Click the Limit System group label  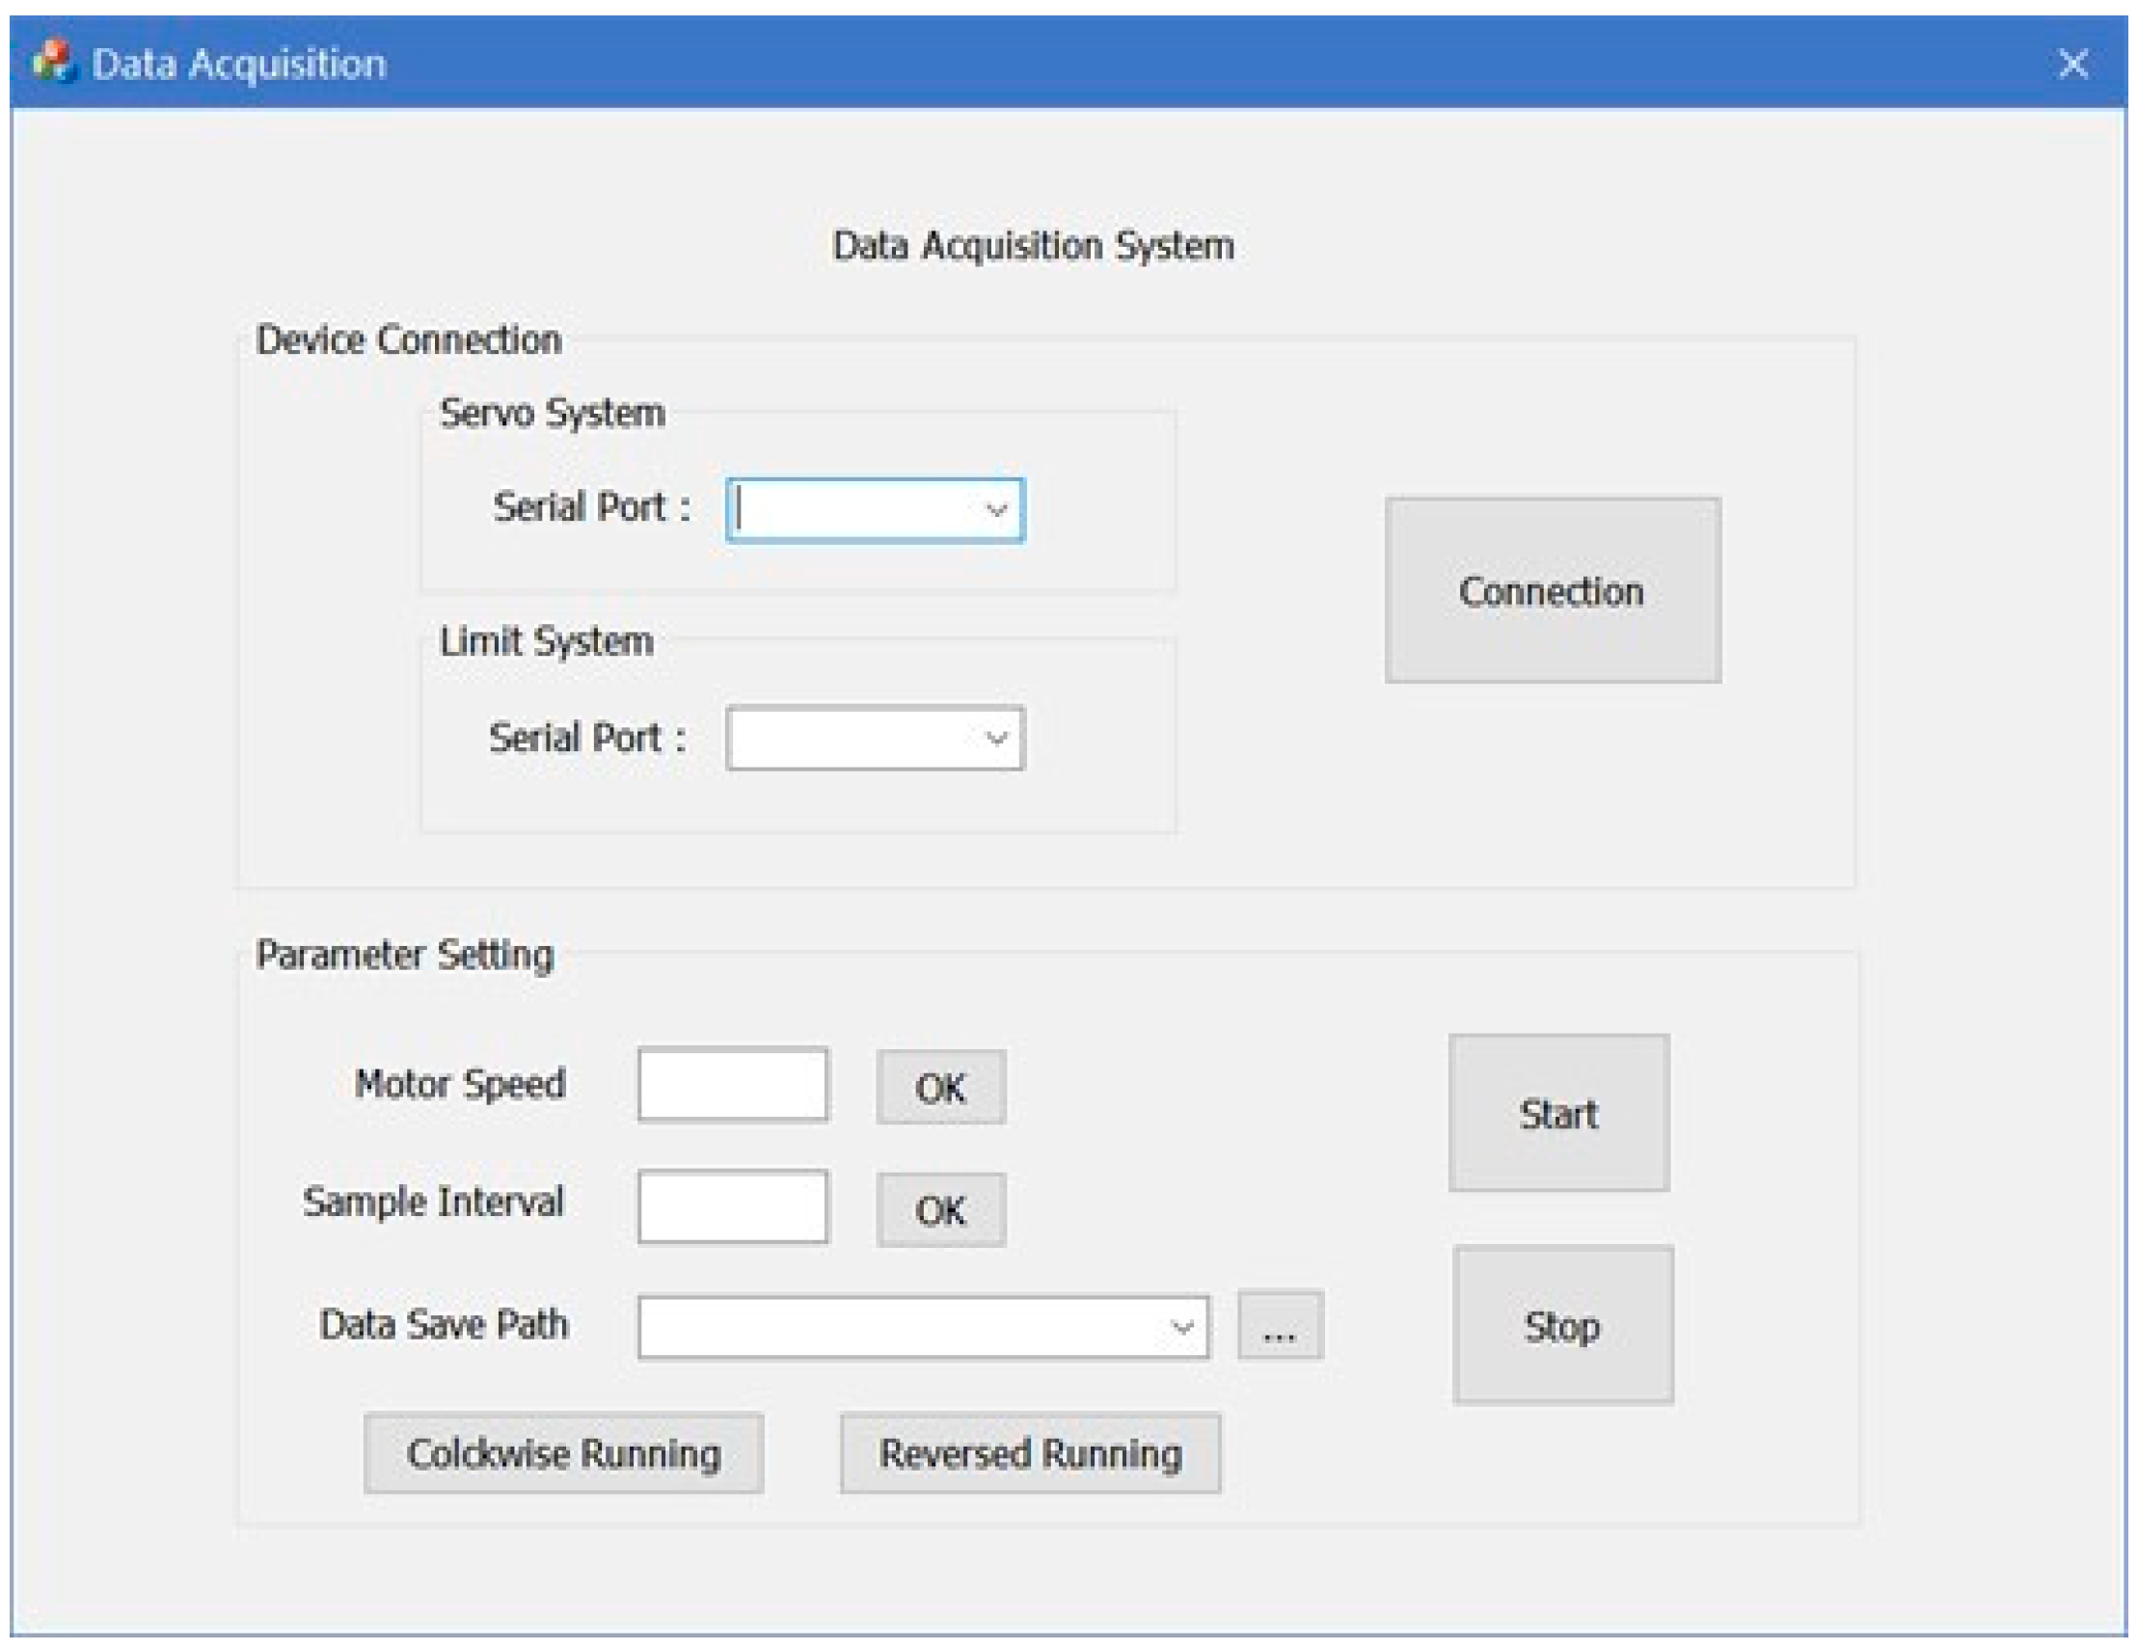[546, 642]
